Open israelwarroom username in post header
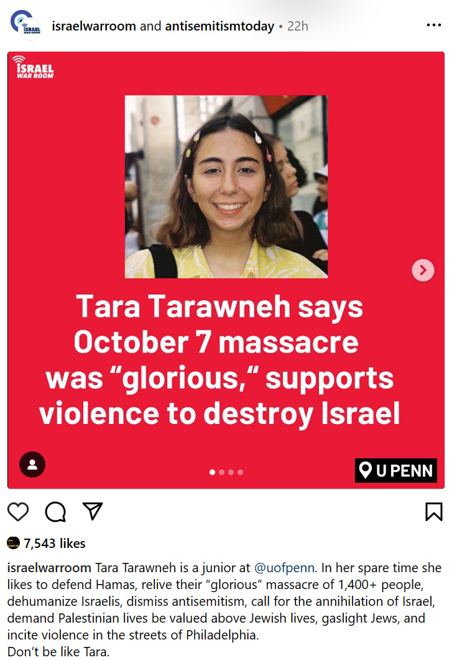This screenshot has width=457, height=660. 94,26
